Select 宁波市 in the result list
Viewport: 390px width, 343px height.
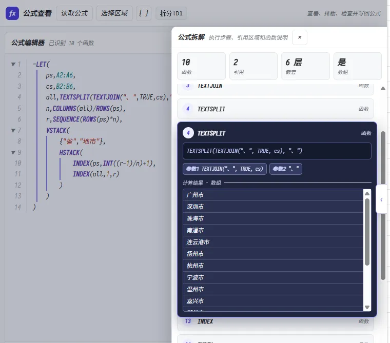click(x=273, y=277)
